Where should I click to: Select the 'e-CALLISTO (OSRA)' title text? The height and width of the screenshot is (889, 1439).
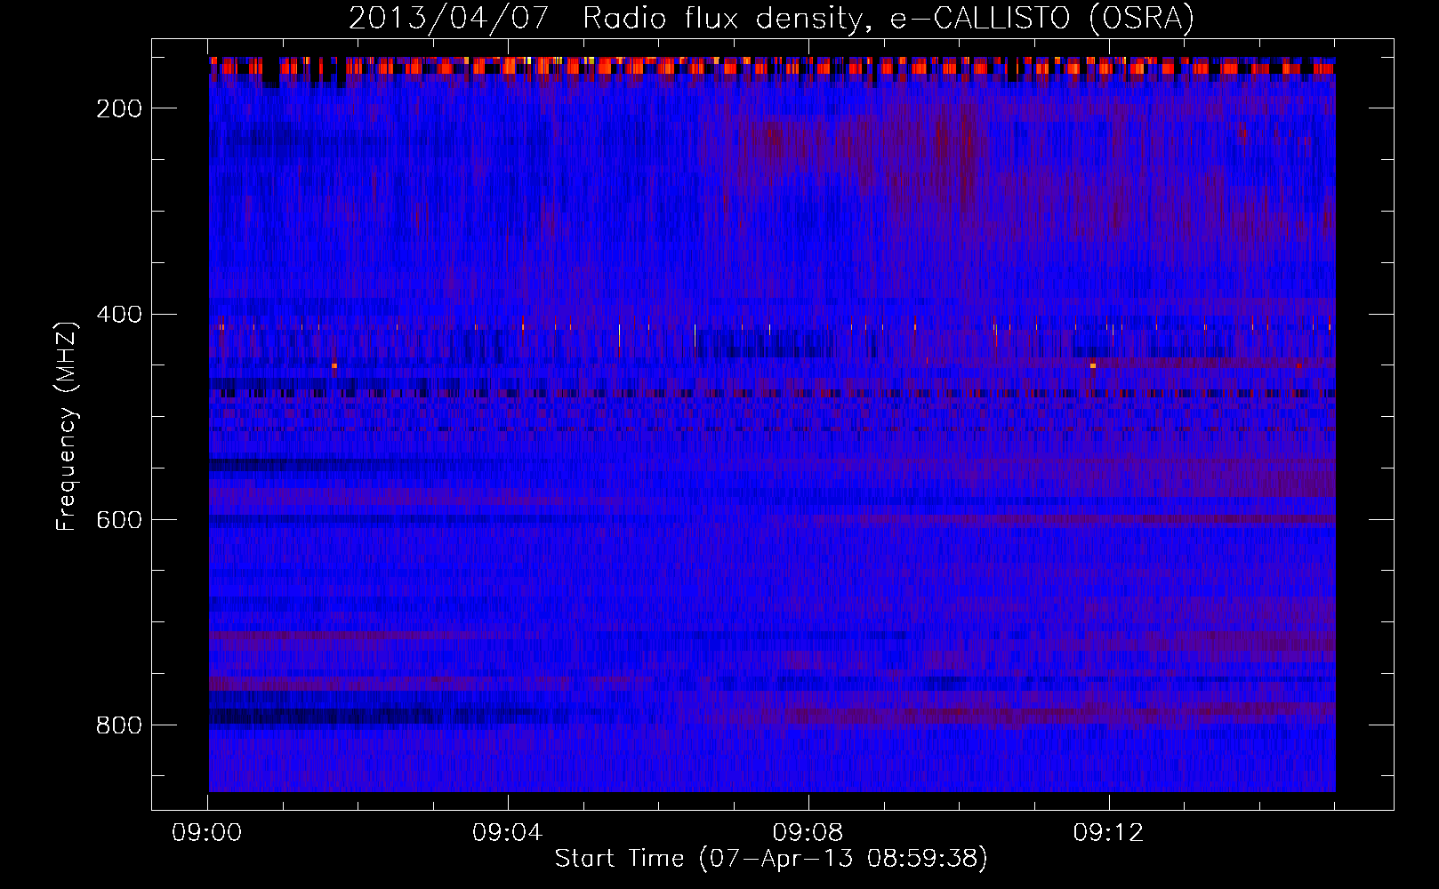click(1042, 18)
